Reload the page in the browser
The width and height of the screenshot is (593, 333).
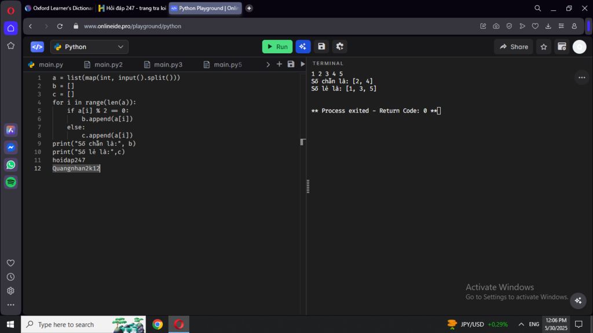(60, 26)
